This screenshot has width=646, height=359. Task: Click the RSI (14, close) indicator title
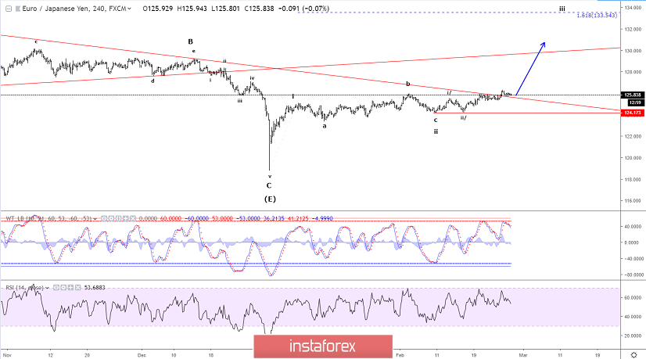click(x=24, y=287)
